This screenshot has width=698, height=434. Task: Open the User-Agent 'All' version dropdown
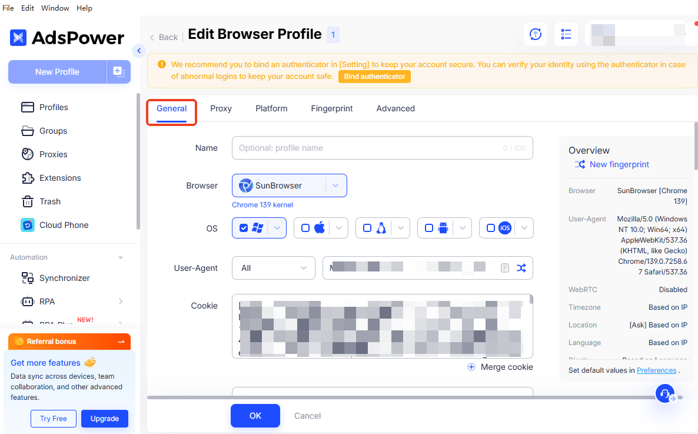click(274, 268)
